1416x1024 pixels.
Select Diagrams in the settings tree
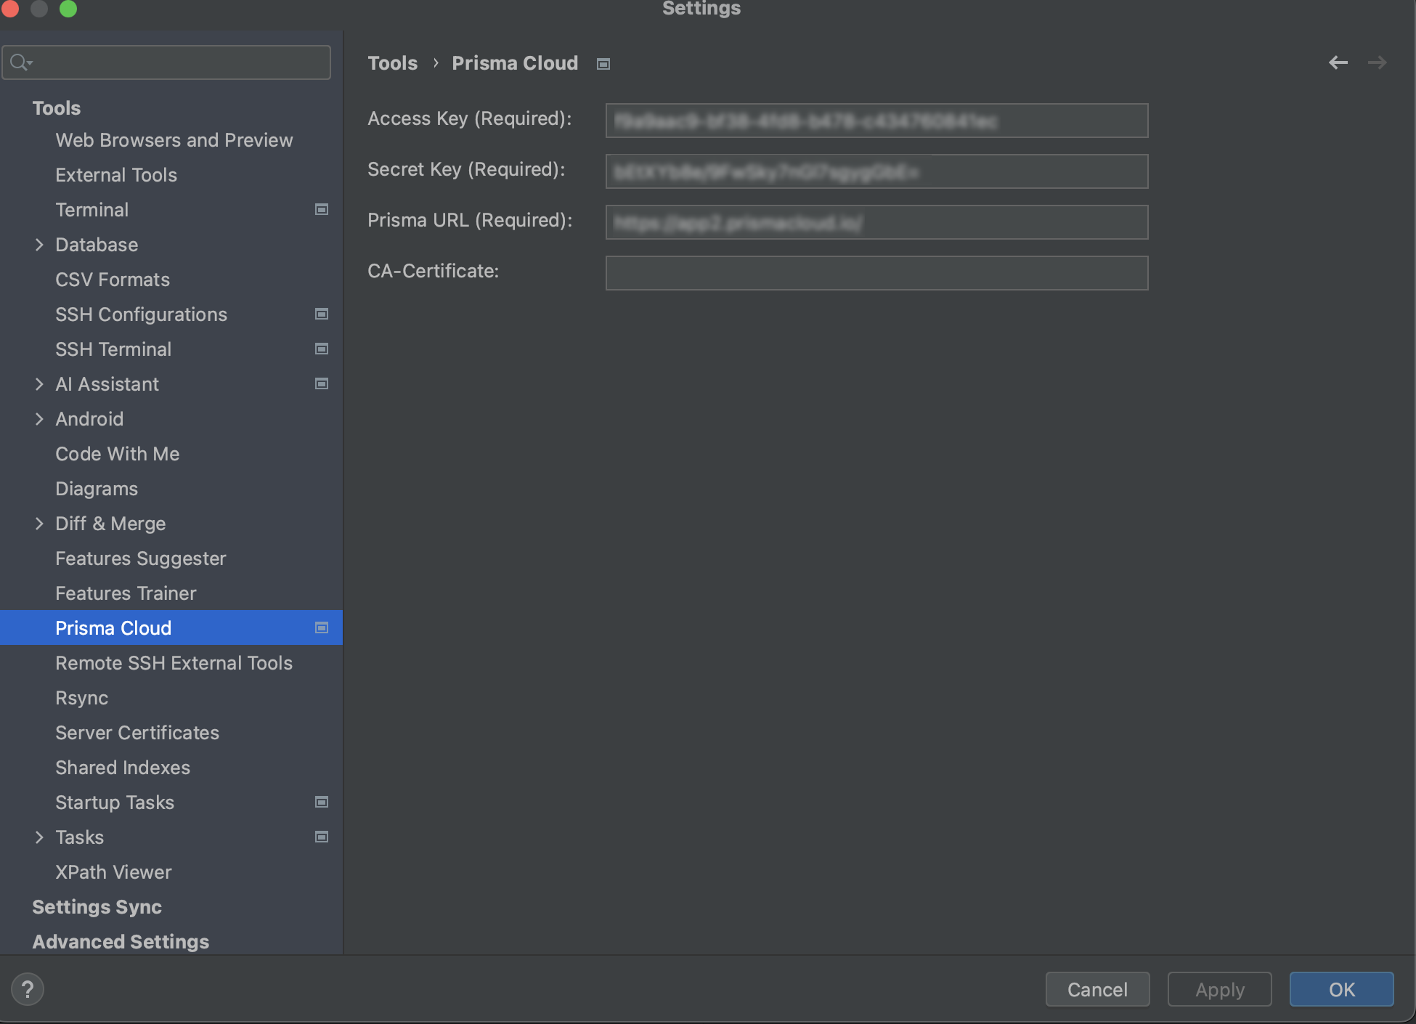point(97,489)
